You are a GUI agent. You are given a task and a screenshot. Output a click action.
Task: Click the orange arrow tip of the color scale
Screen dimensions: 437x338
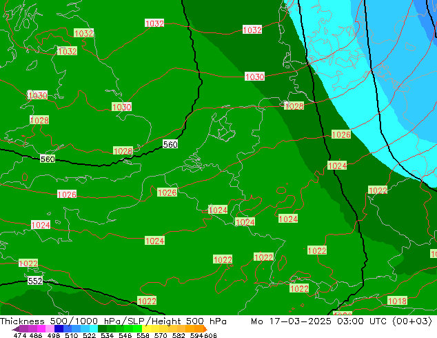(x=205, y=329)
